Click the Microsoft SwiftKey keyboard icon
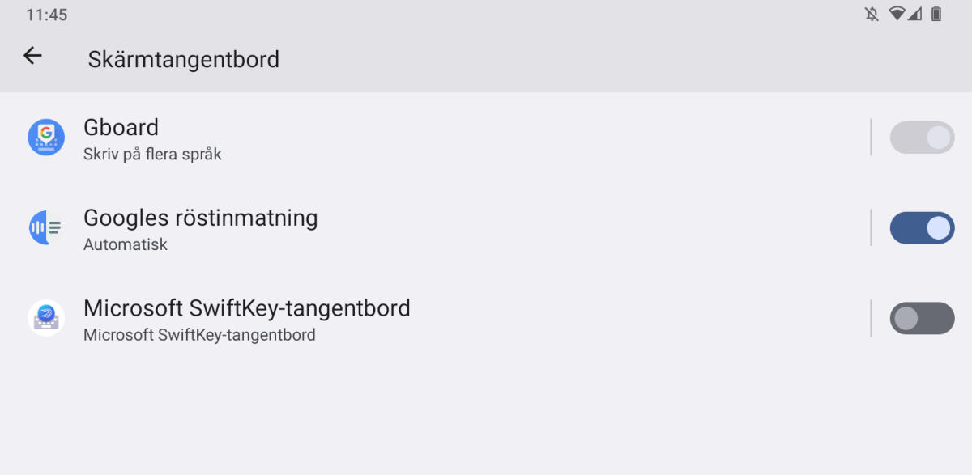Screen dimensions: 972x475 [x=46, y=318]
